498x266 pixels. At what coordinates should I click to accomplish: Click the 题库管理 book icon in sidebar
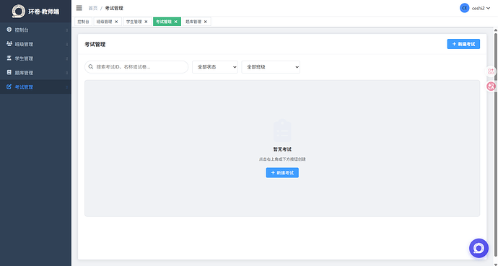[x=9, y=72]
